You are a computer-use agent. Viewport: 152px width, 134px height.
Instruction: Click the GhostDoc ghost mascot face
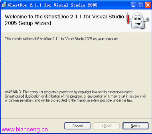pyautogui.click(x=137, y=20)
